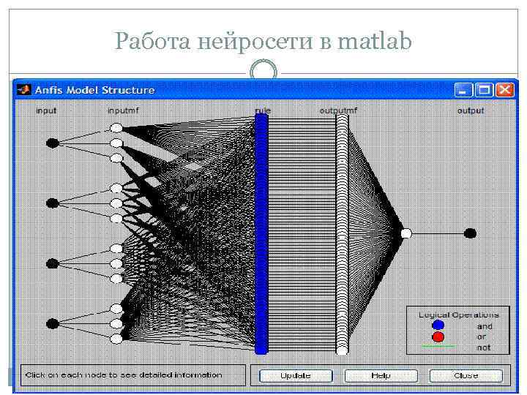The image size is (527, 395).
Task: Close window with red X button
Action: click(x=505, y=90)
